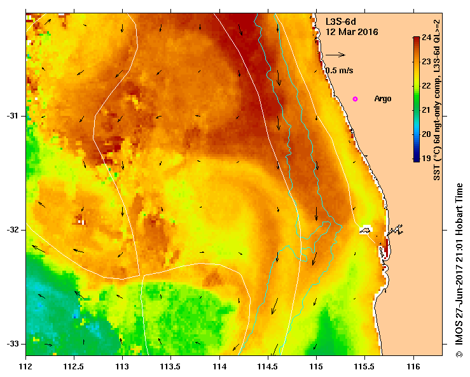The height and width of the screenshot is (377, 470).
Task: Click the '0.5 m/s' scale label
Action: (340, 71)
